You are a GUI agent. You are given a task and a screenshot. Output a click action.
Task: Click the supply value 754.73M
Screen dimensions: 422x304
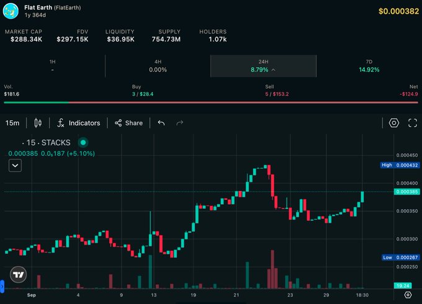point(166,39)
